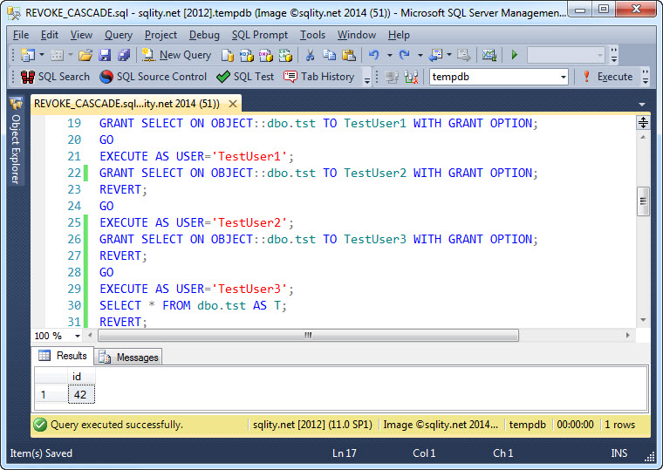
Task: Open the View menu
Action: tap(81, 35)
